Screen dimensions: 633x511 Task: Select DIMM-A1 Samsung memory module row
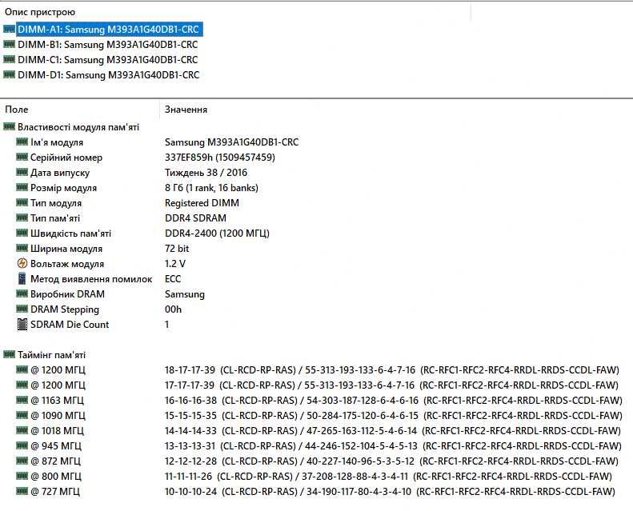coord(108,30)
